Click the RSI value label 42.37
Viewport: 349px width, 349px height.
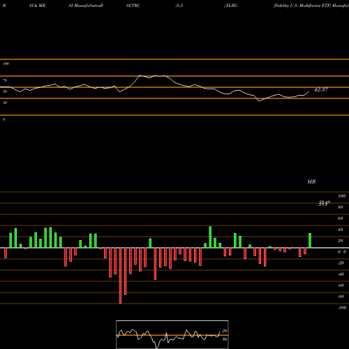pos(321,89)
